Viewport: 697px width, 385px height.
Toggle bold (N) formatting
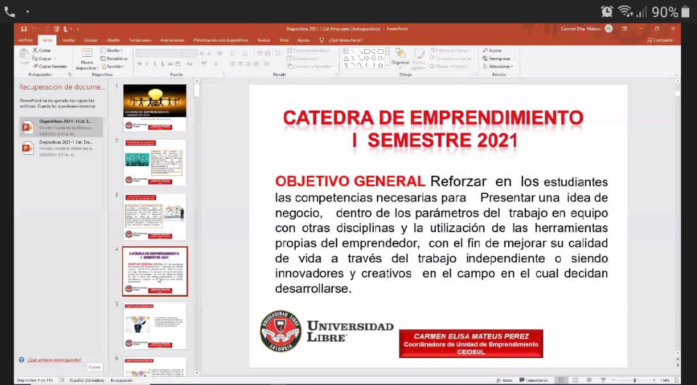click(140, 64)
